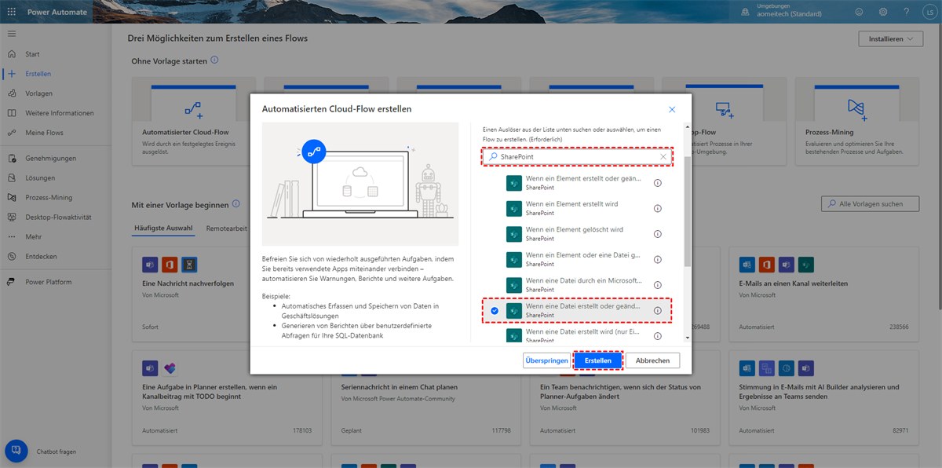The height and width of the screenshot is (468, 942).
Task: Click the info icon beside 'Mit einer Vorlage beginnen'
Action: (235, 204)
